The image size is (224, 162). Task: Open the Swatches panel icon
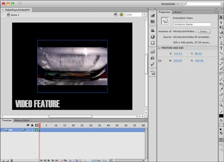pyautogui.click(x=153, y=22)
